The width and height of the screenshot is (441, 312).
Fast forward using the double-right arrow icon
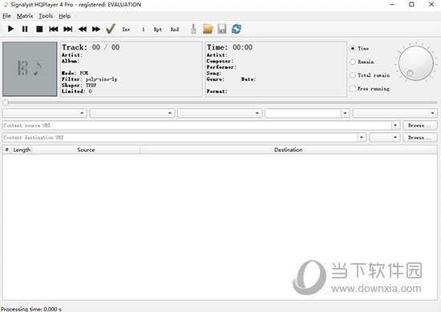(96, 29)
